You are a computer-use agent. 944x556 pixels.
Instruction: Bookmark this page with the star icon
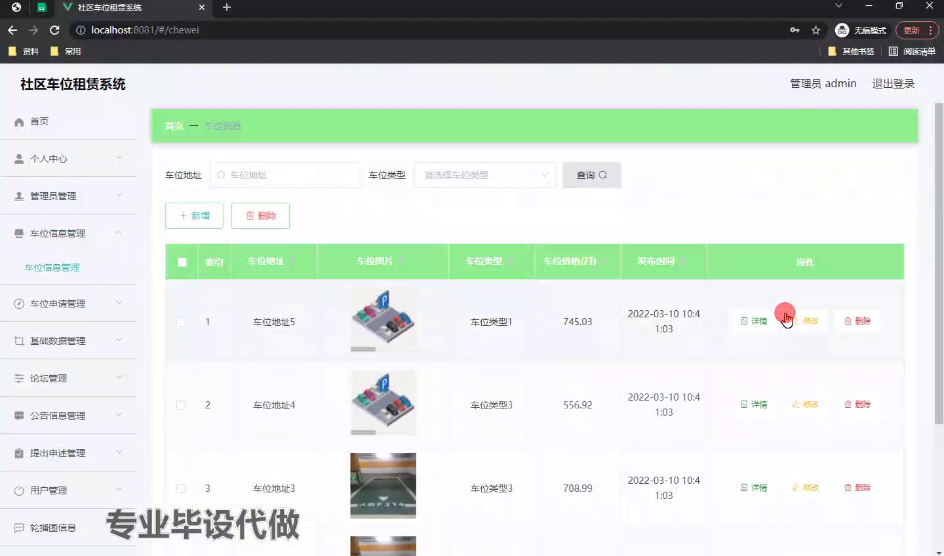click(x=816, y=30)
